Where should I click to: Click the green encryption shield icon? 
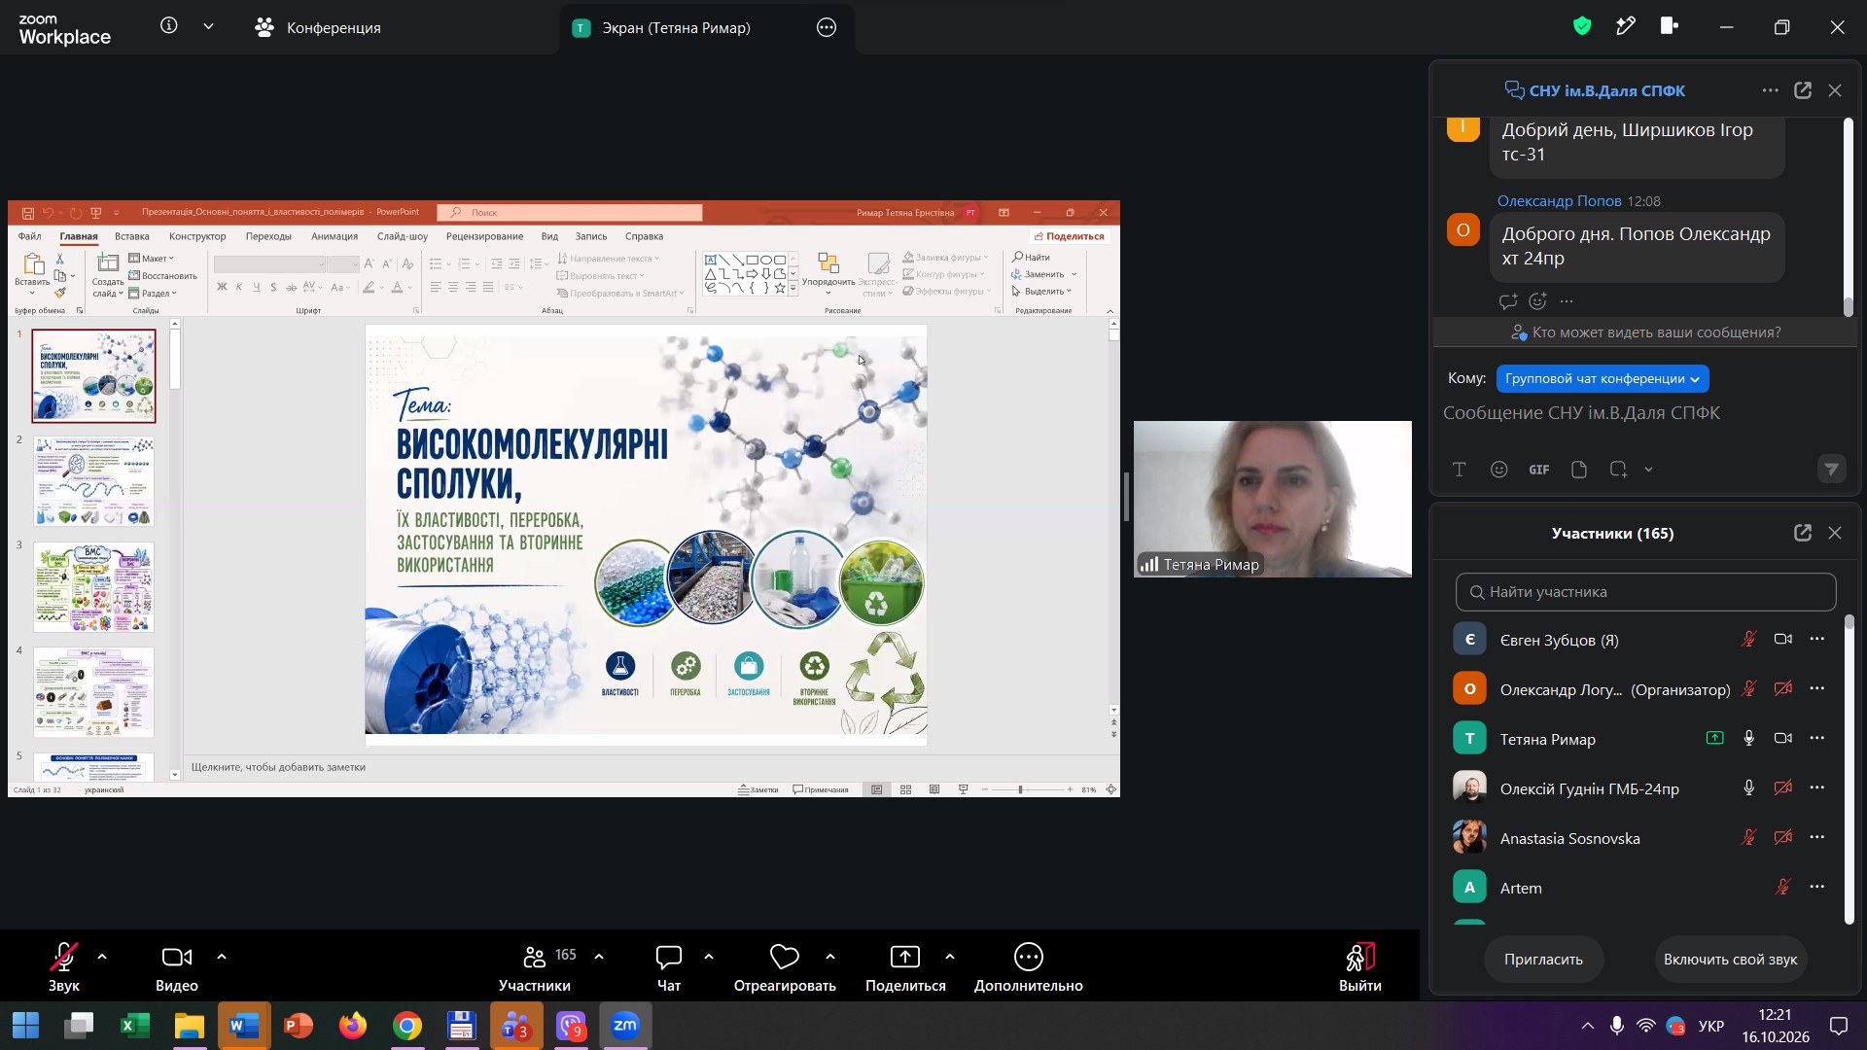point(1582,26)
